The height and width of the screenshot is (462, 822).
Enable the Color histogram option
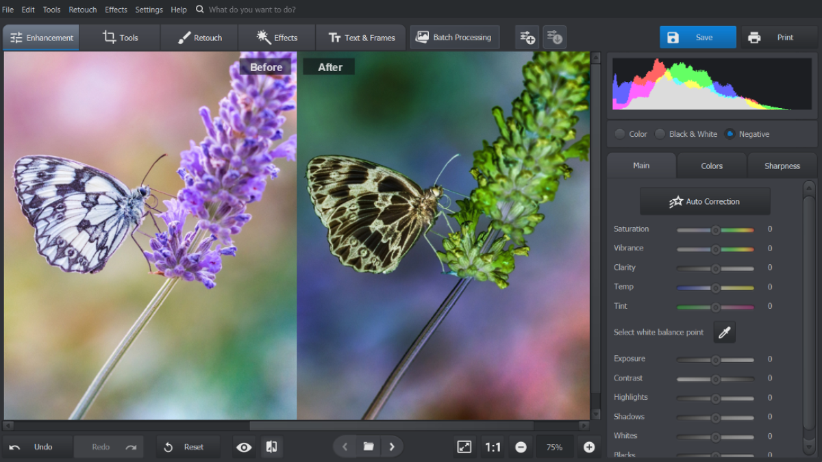tap(620, 133)
